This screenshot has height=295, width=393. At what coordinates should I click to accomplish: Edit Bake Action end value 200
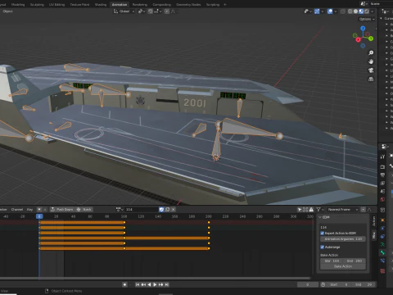[x=355, y=261]
